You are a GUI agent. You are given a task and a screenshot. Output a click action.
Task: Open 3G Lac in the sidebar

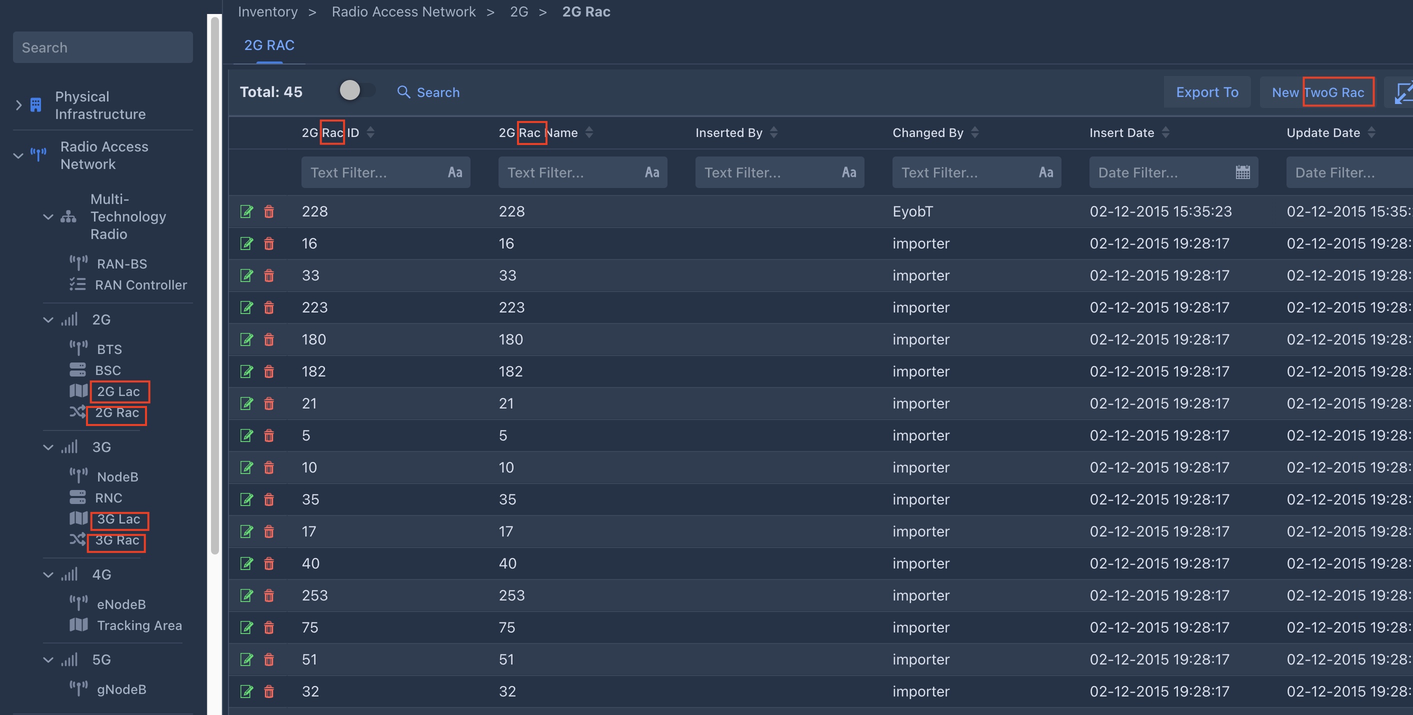[x=118, y=519]
